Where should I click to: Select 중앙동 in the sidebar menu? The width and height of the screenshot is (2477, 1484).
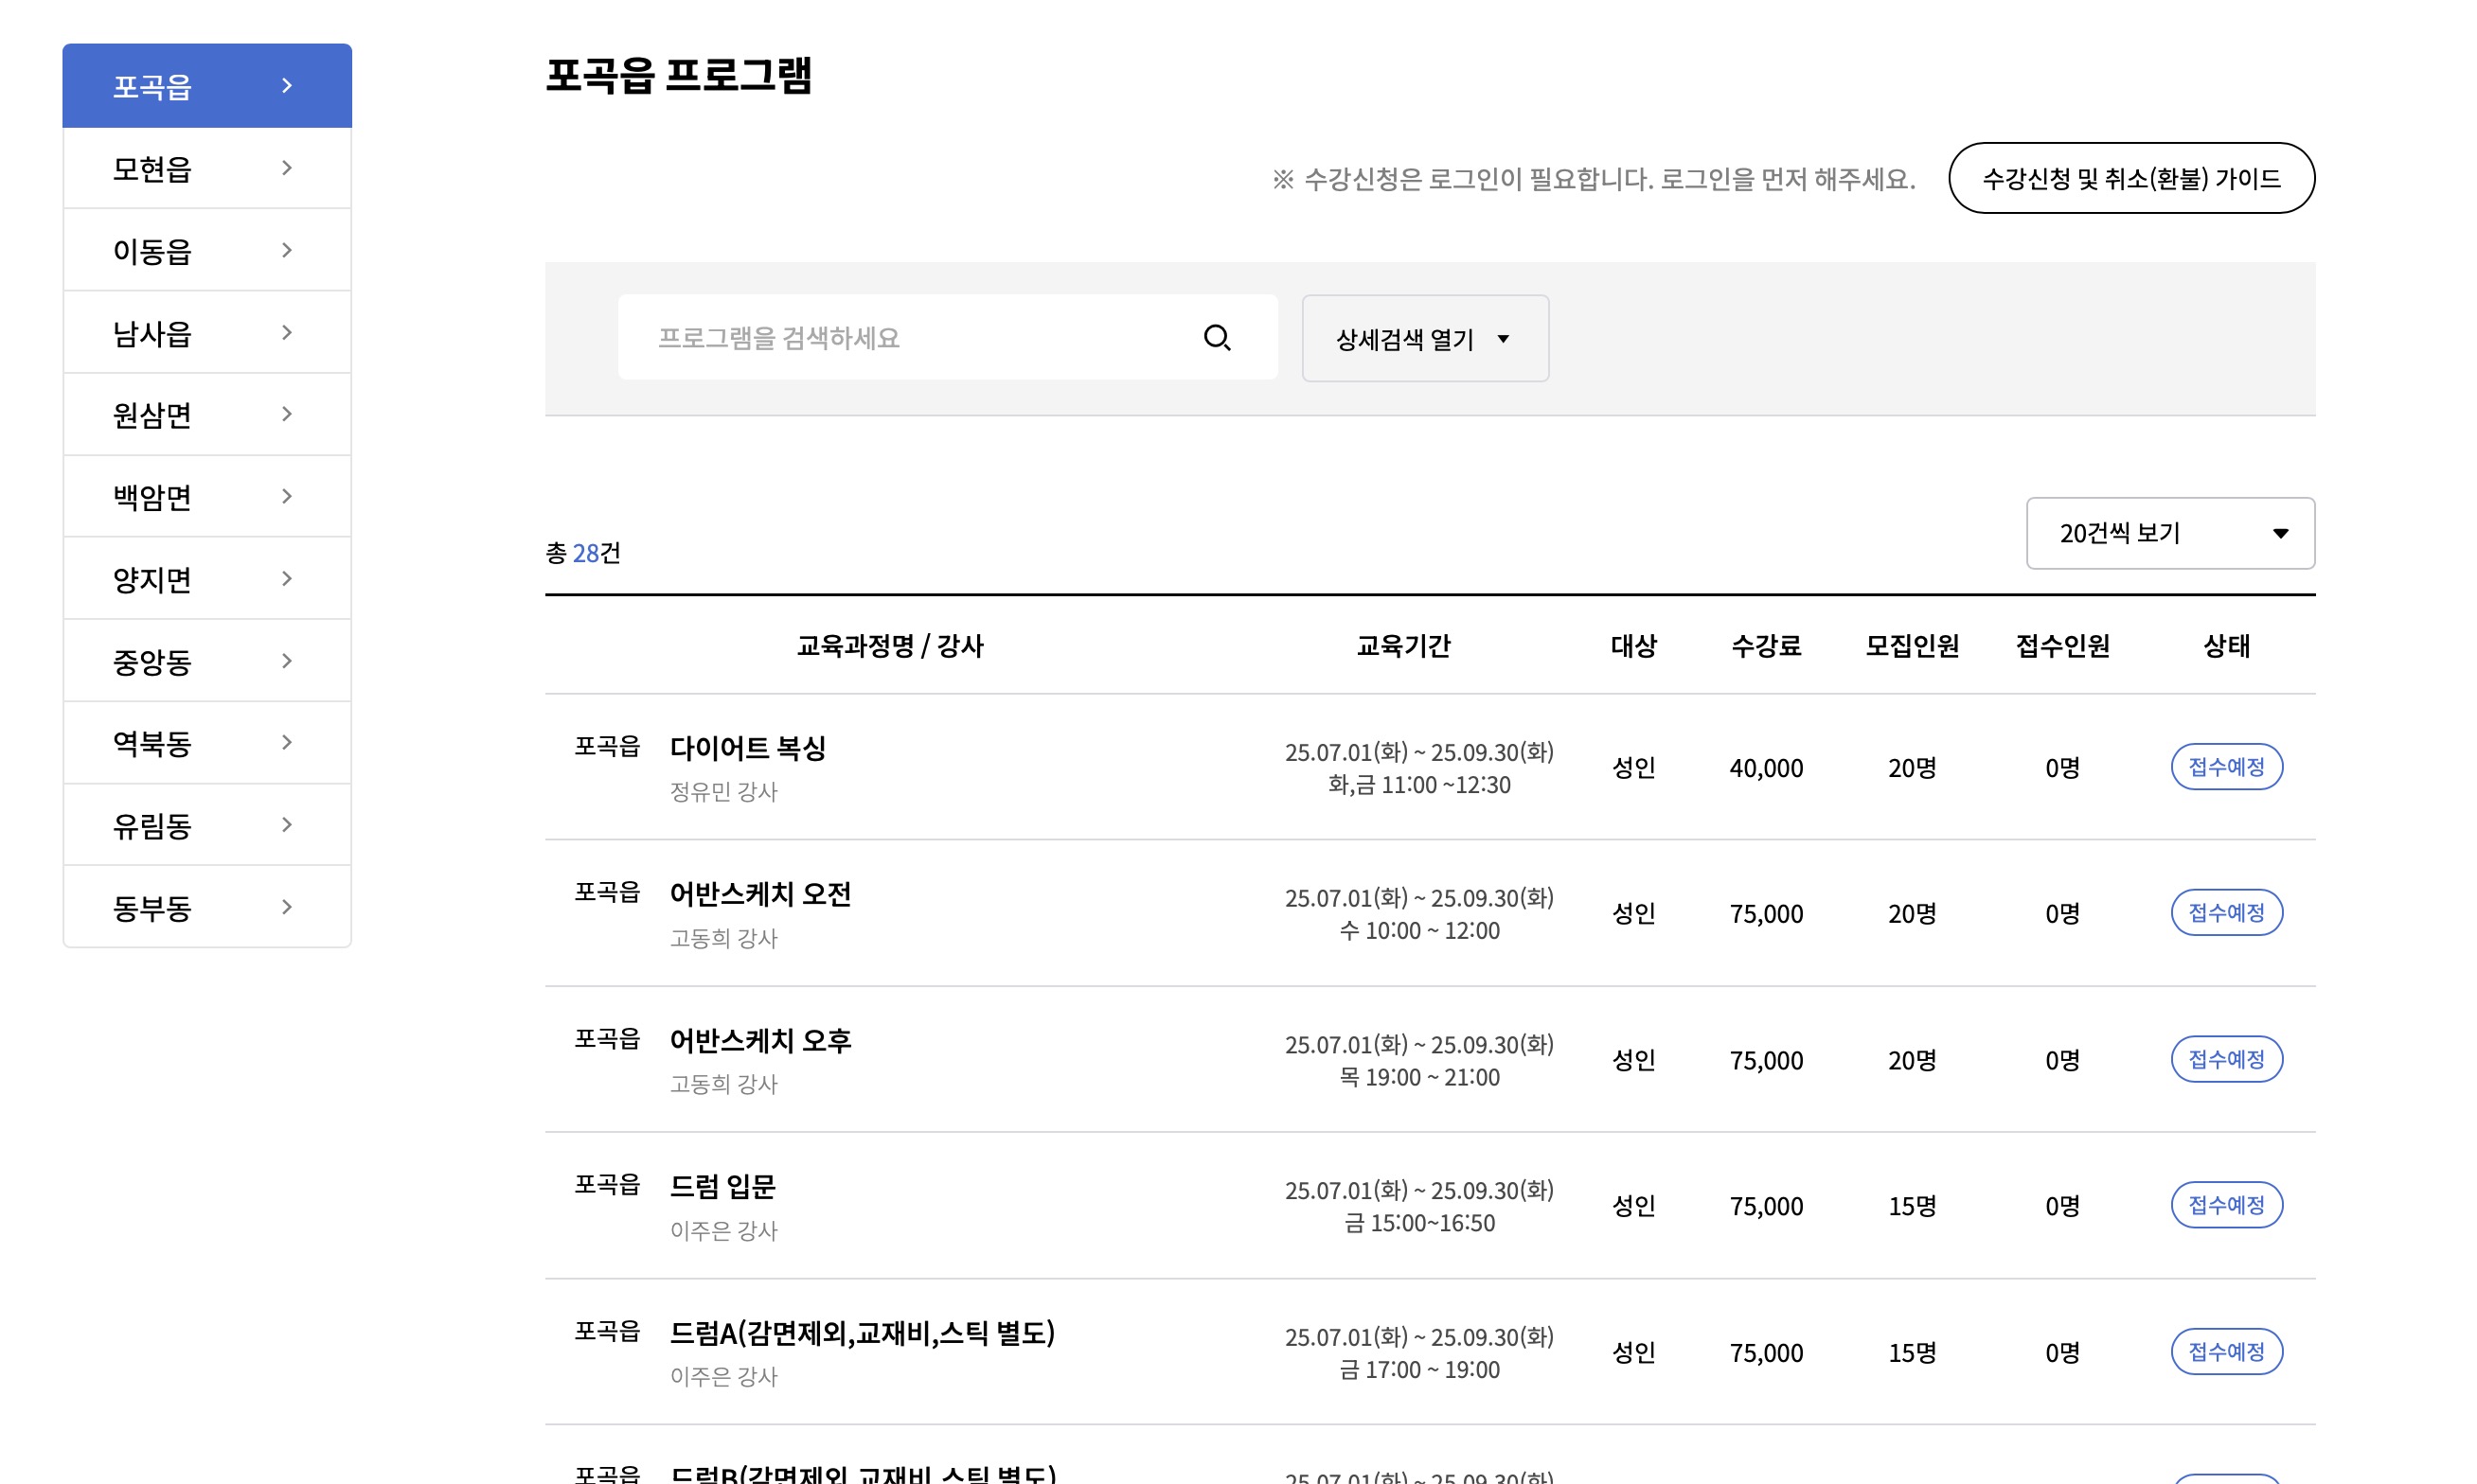152,661
